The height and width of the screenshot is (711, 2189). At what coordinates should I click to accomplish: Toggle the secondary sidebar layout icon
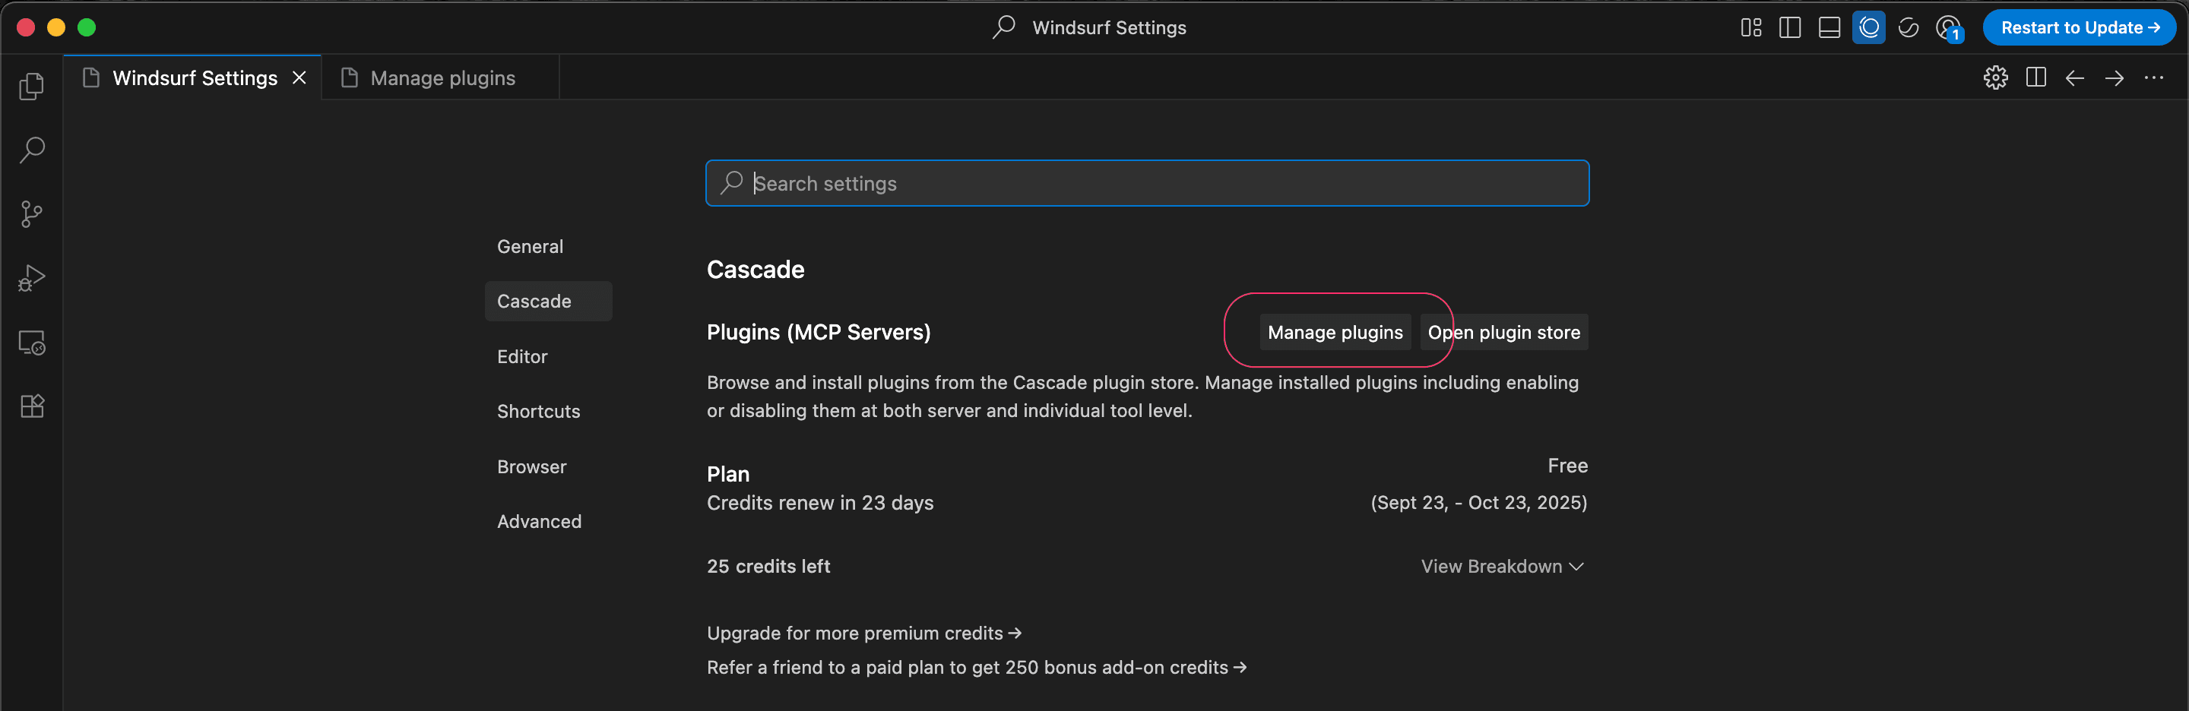point(1790,27)
